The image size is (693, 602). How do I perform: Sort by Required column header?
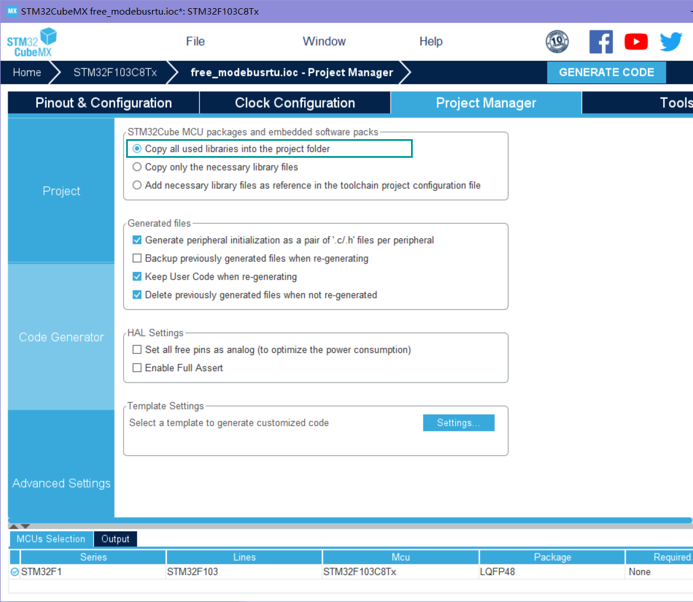tap(659, 557)
